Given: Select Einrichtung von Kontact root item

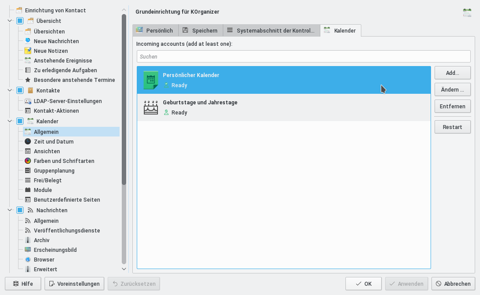Looking at the screenshot, I should click(55, 10).
